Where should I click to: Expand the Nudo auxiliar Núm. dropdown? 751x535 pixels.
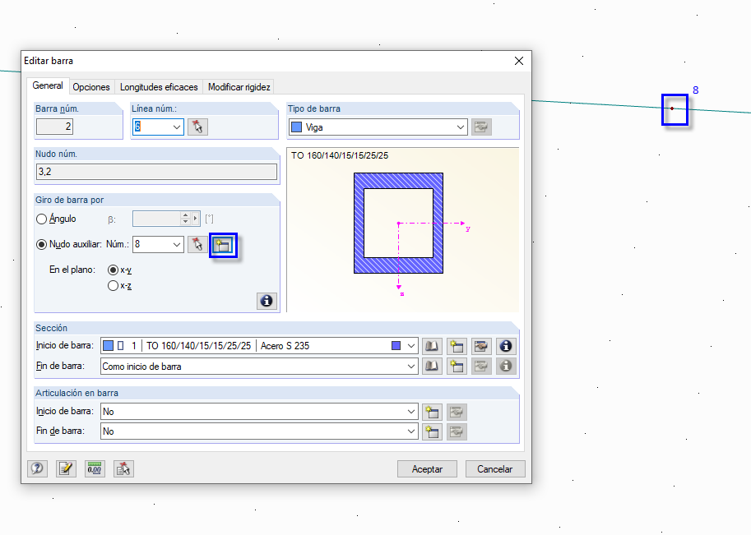177,245
